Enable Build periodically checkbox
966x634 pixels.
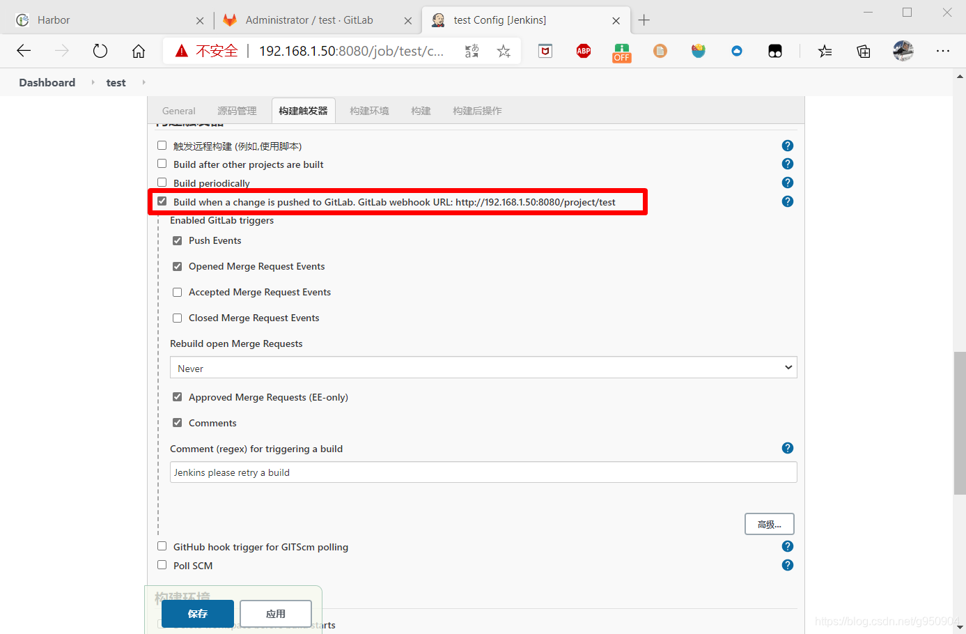point(162,183)
